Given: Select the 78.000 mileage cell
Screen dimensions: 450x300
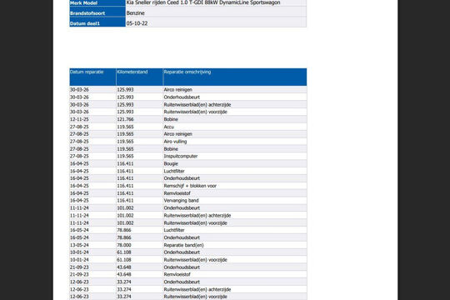Looking at the screenshot, I should pos(124,245).
